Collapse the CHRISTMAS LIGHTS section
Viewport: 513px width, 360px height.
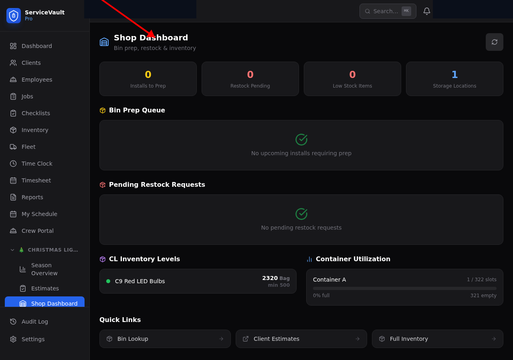coord(12,250)
